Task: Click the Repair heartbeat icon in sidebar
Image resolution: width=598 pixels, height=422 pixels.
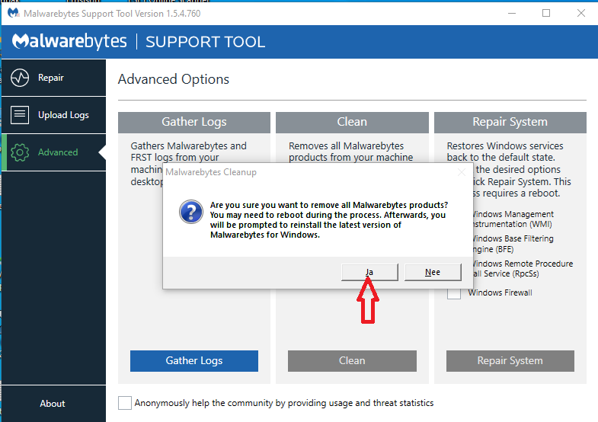Action: click(20, 78)
